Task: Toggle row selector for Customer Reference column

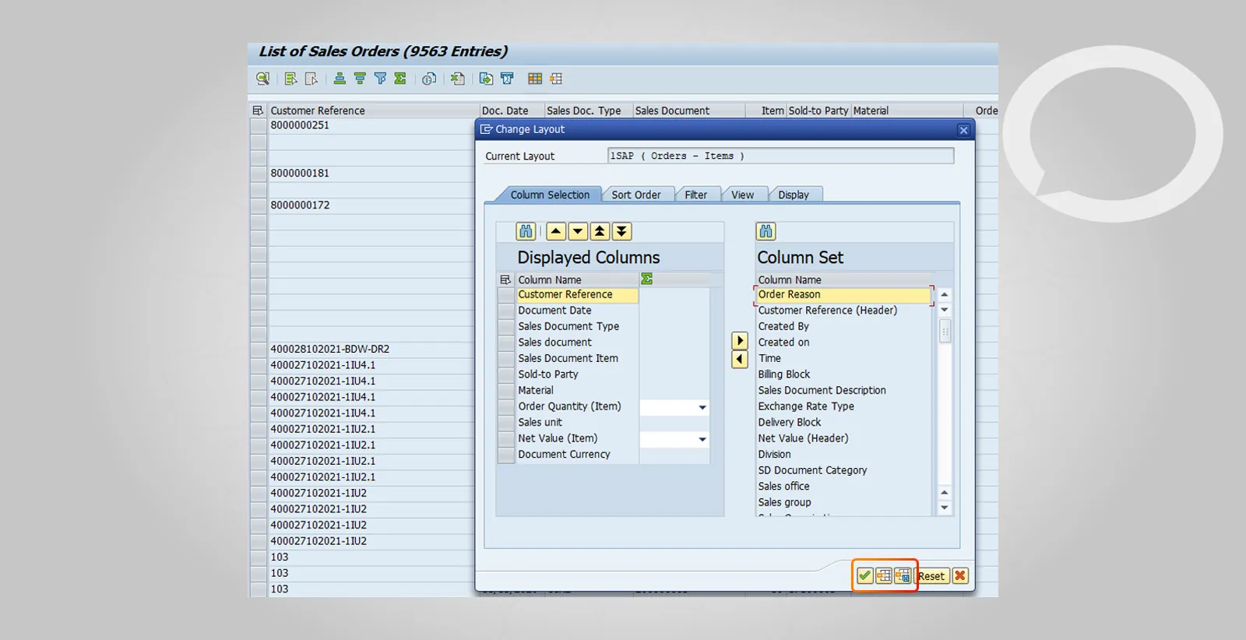Action: (506, 295)
